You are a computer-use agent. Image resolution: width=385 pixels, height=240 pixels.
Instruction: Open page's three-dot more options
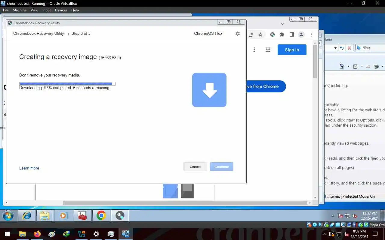(254, 50)
